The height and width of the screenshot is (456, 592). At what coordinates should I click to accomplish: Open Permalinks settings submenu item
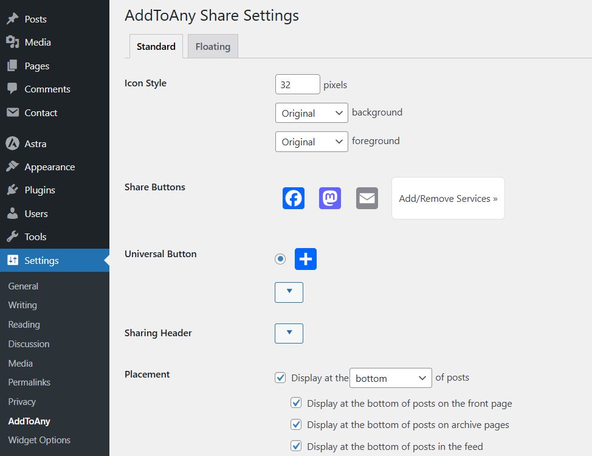[29, 382]
